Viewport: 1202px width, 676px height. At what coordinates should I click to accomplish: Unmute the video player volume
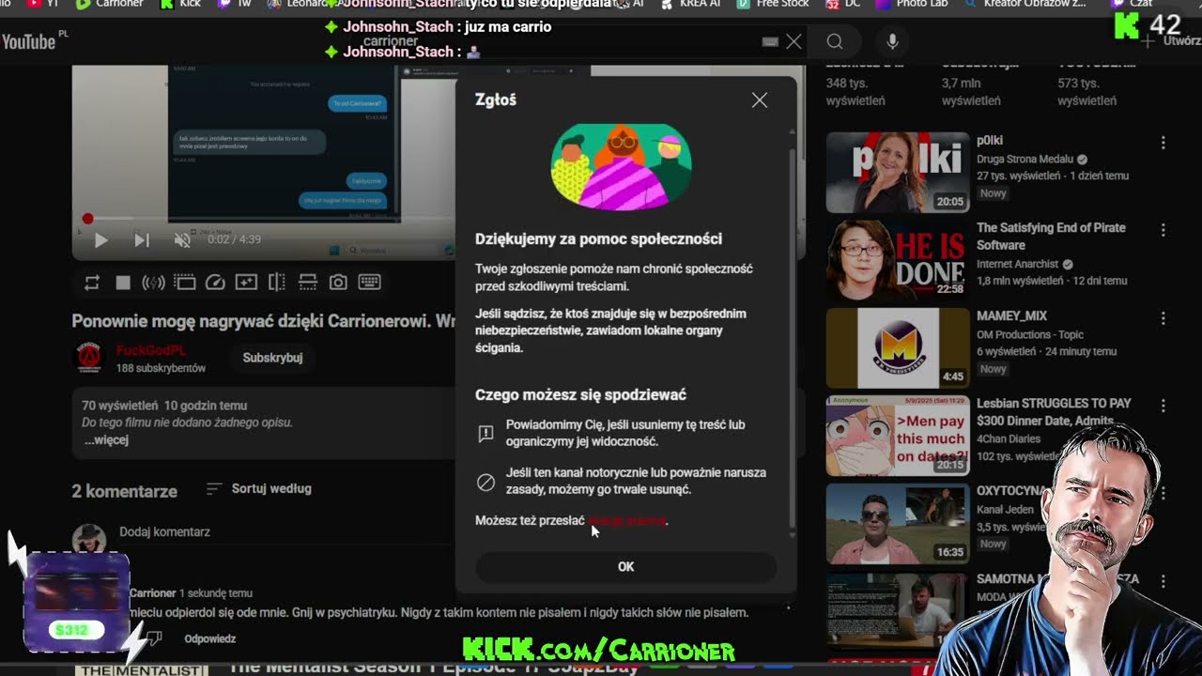pos(182,240)
